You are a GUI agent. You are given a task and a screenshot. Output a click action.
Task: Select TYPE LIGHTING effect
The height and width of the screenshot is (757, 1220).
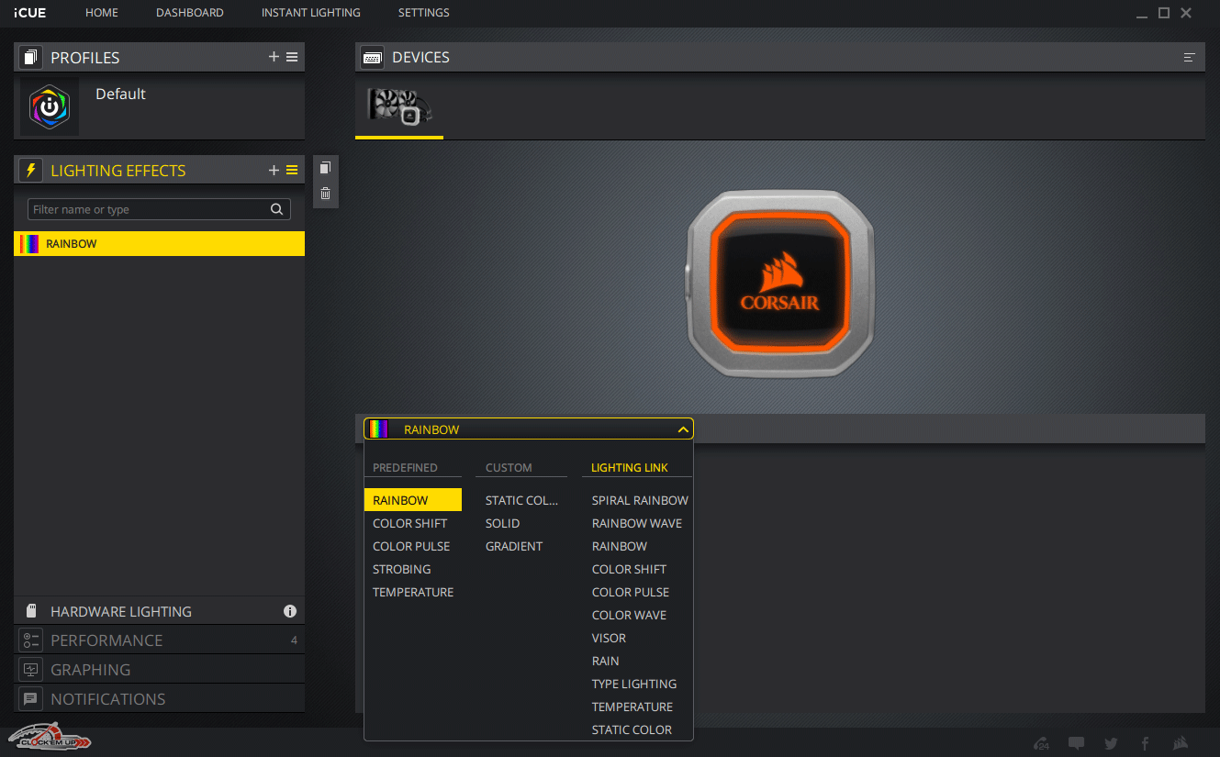[634, 684]
